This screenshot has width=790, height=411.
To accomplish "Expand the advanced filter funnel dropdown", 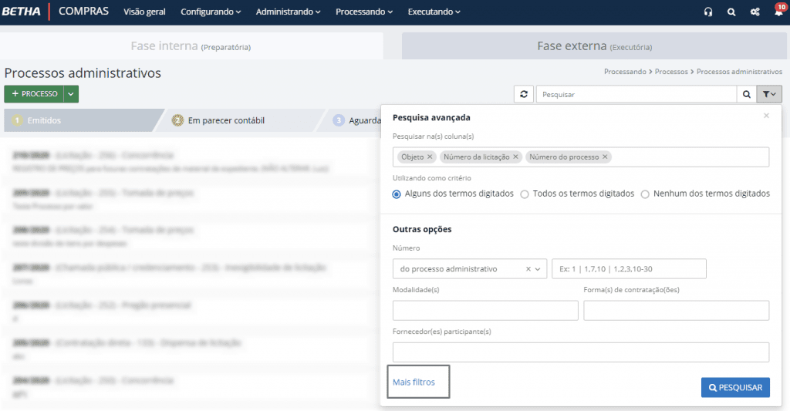I will click(x=770, y=94).
